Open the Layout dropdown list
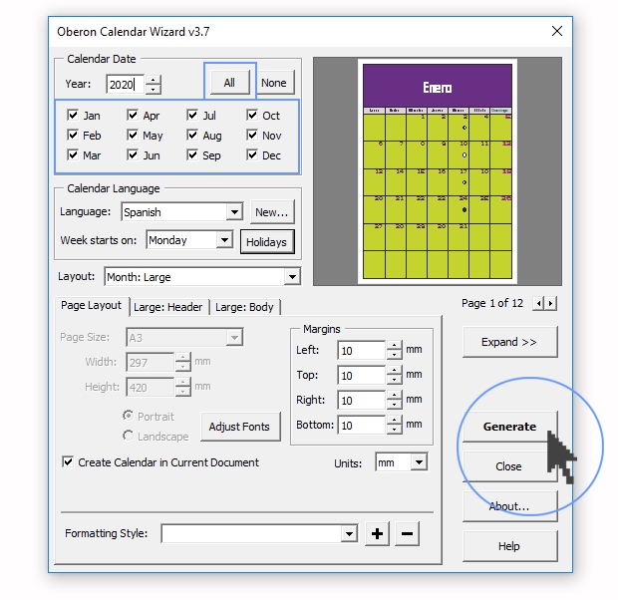 (x=292, y=277)
